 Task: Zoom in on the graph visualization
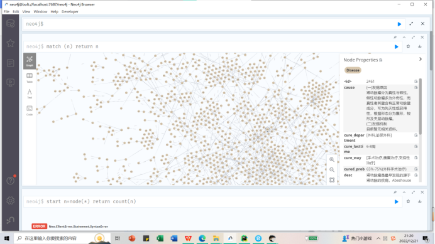[x=332, y=159]
